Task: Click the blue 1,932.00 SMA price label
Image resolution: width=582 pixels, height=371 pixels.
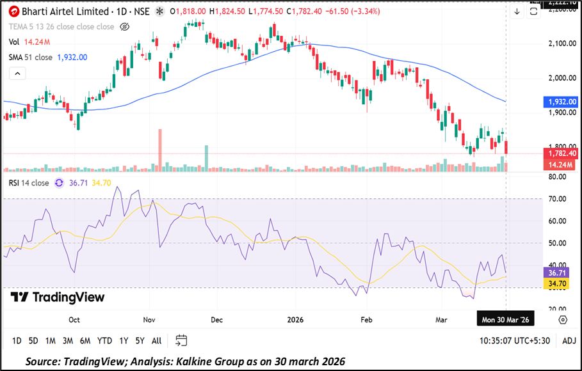Action: (x=562, y=102)
